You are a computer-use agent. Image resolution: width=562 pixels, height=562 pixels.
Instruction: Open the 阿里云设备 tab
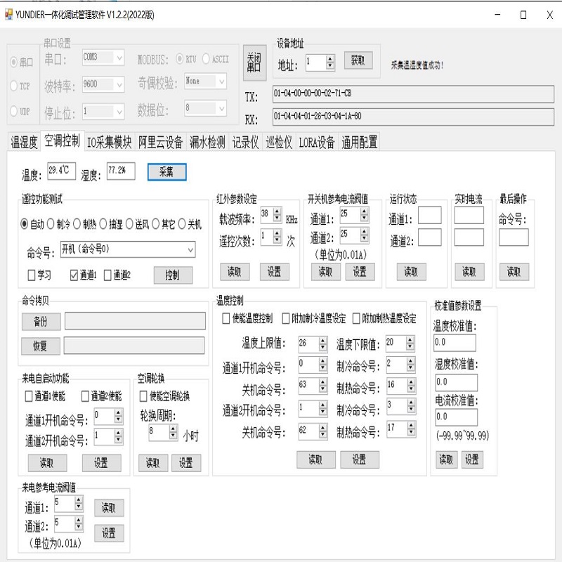[161, 142]
